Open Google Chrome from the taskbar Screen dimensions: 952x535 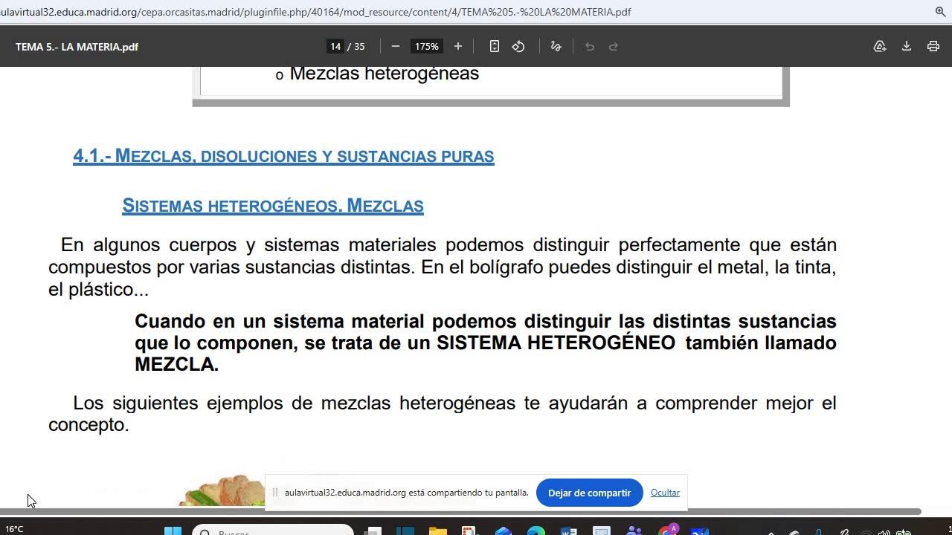coord(668,531)
